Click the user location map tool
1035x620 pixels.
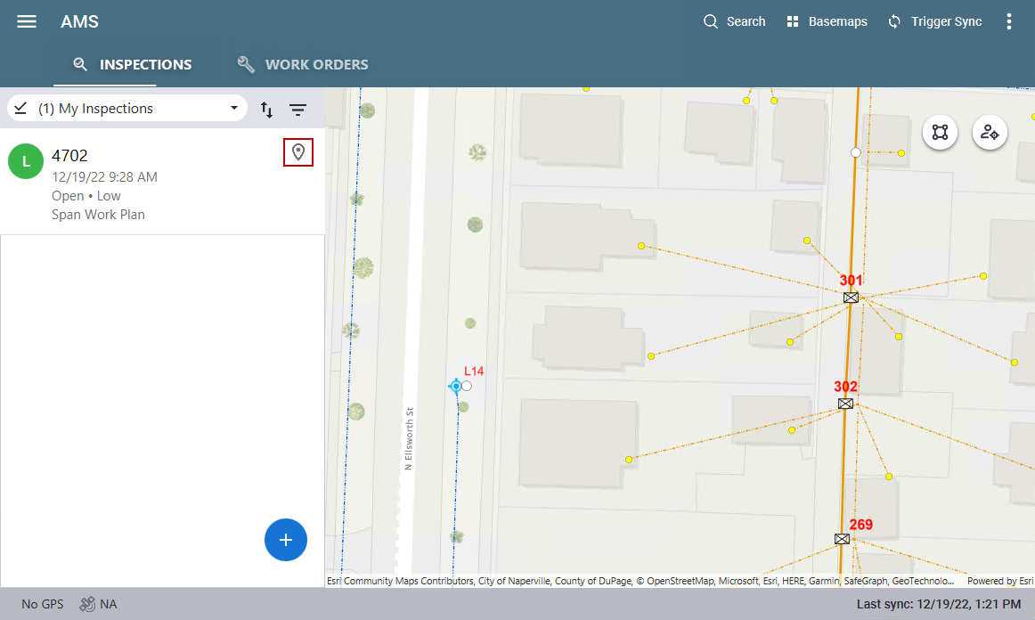point(990,133)
